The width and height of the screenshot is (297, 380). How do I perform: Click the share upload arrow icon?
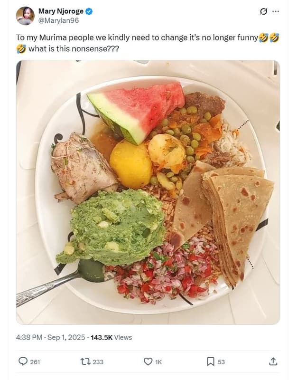pos(273,361)
